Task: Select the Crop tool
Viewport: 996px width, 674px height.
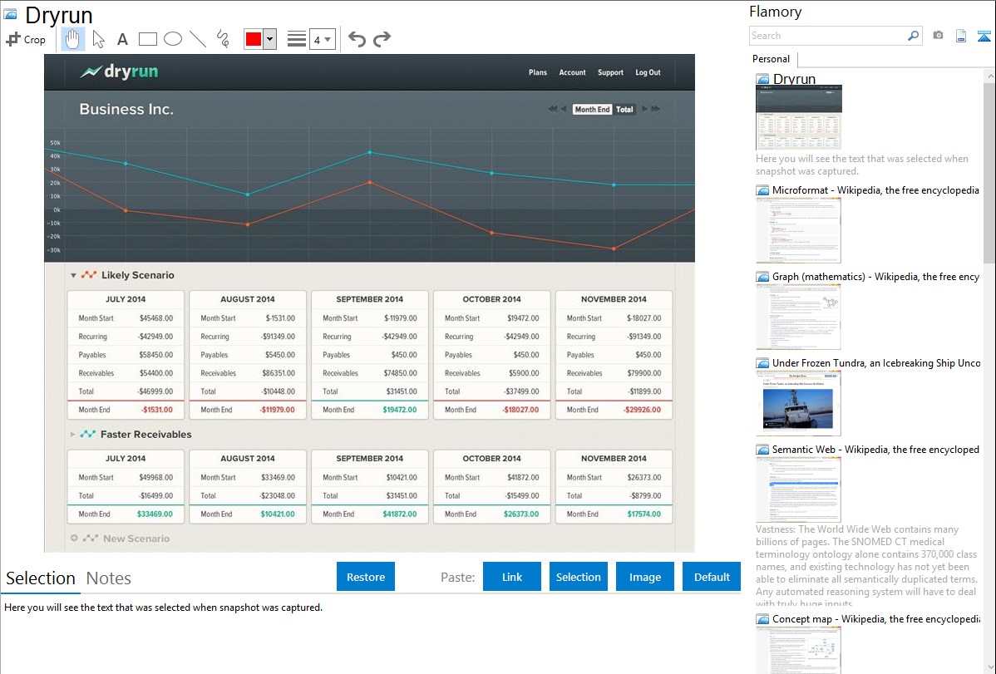Action: (26, 39)
